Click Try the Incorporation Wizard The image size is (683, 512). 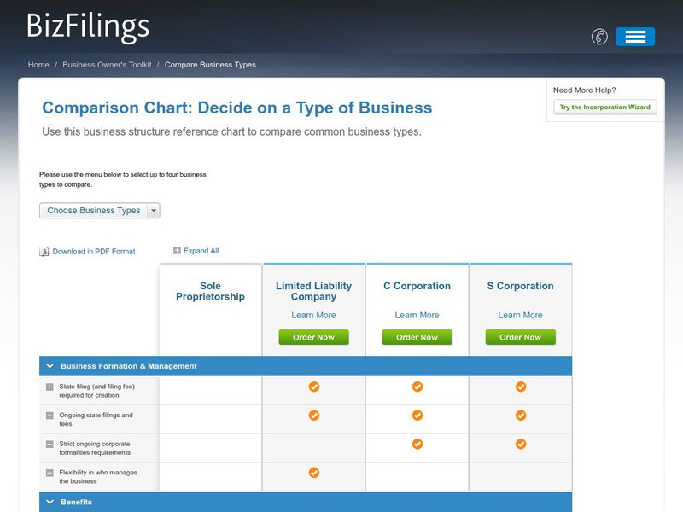pos(604,107)
